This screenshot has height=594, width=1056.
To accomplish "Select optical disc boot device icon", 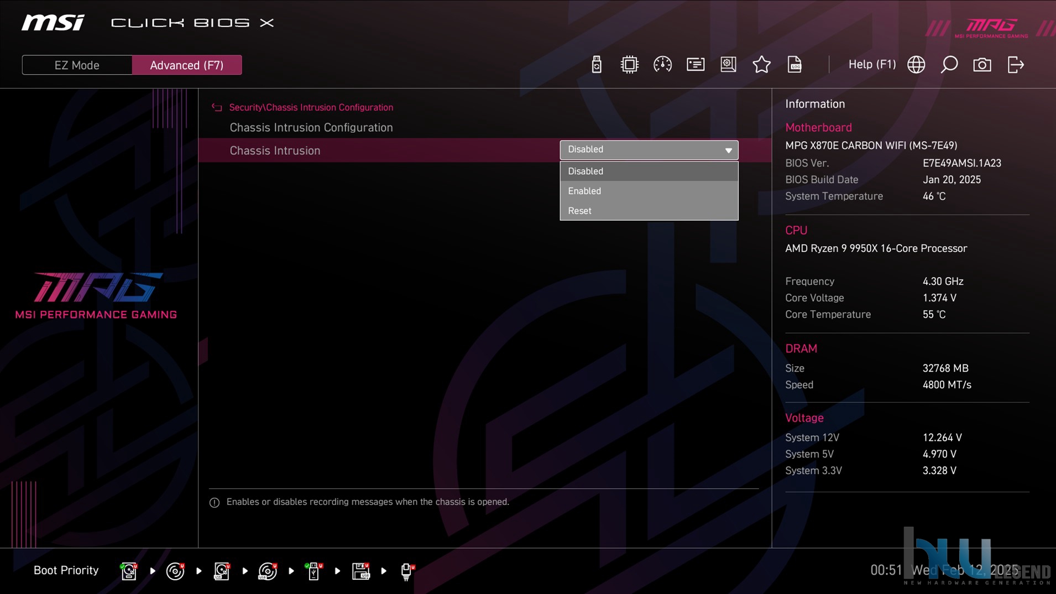I will [175, 571].
